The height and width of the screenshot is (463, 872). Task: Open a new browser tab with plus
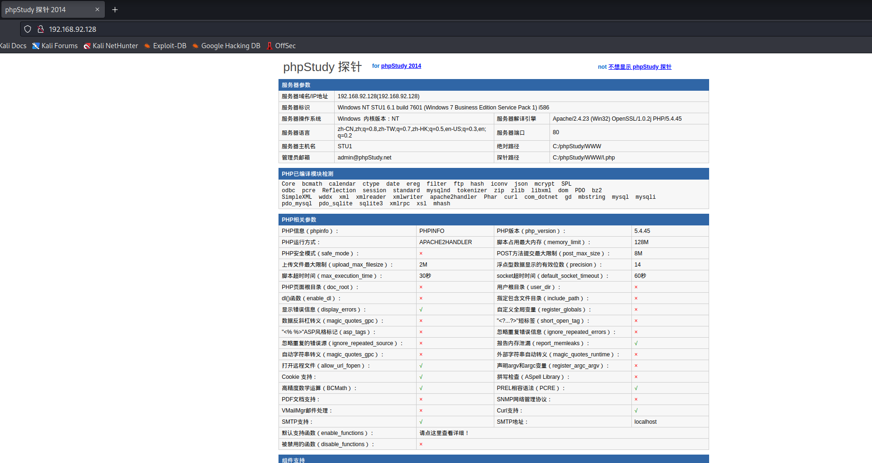pos(115,9)
